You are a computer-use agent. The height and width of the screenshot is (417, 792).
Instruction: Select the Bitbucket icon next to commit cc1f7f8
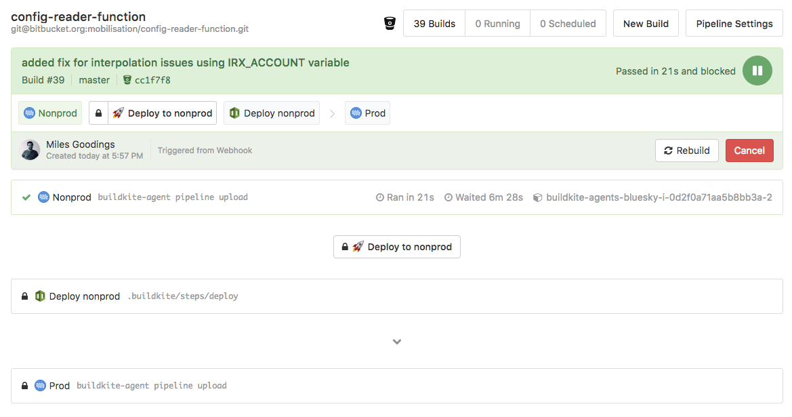(x=127, y=79)
